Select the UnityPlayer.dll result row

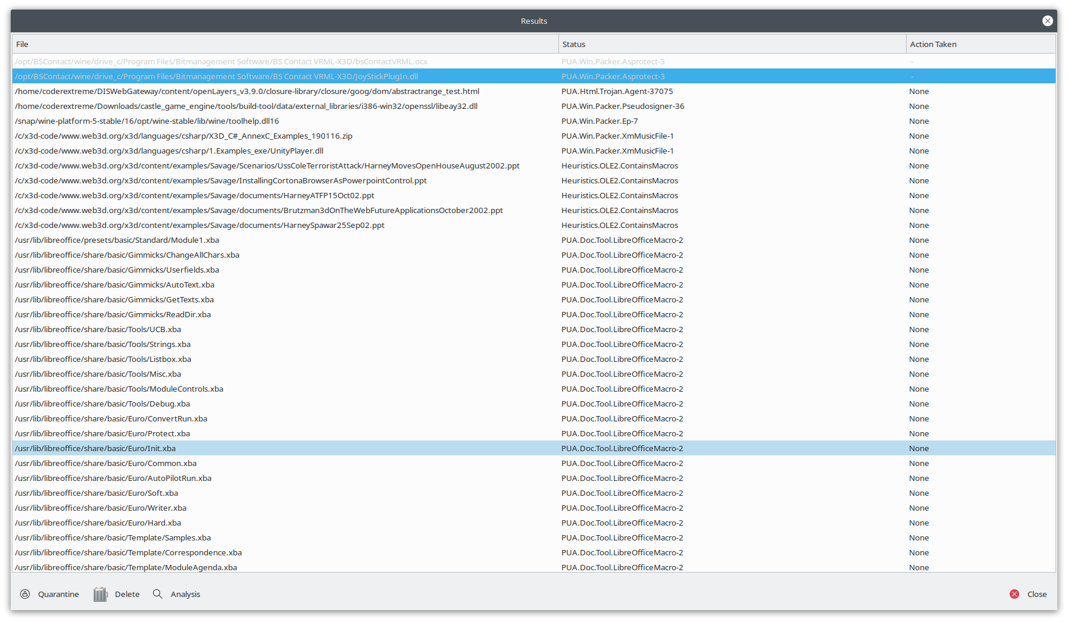[169, 151]
